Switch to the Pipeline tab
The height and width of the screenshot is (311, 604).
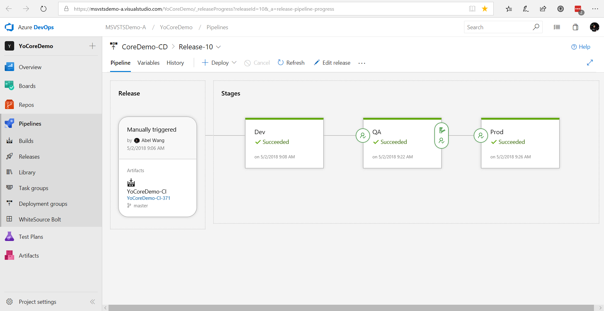click(x=120, y=63)
